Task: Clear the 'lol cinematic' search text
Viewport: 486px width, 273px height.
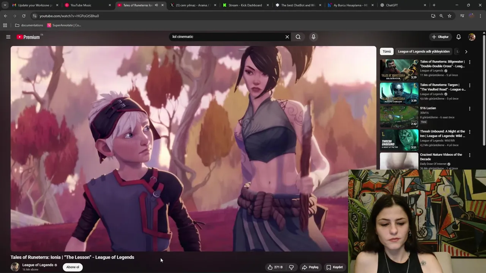Action: tap(287, 37)
